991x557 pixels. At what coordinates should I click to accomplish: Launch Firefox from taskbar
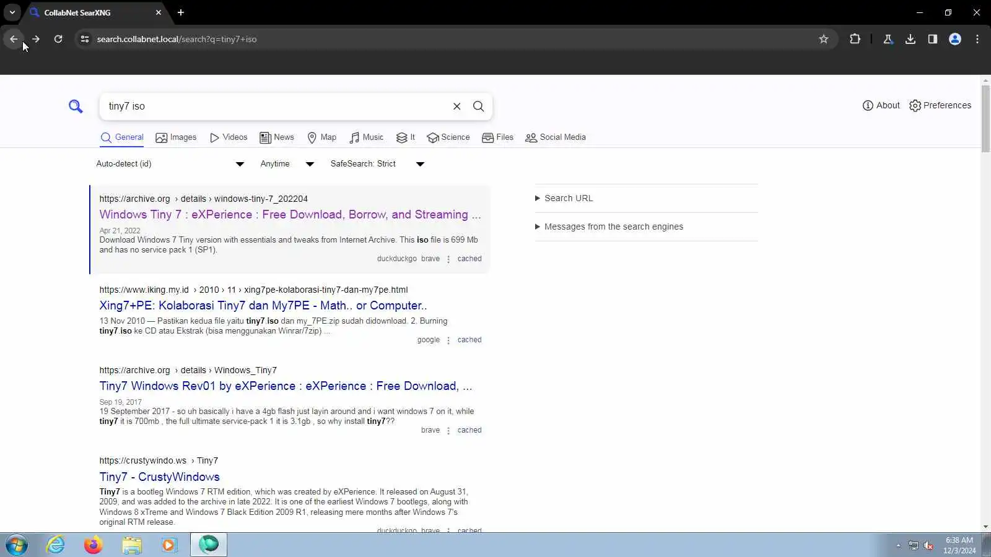94,545
